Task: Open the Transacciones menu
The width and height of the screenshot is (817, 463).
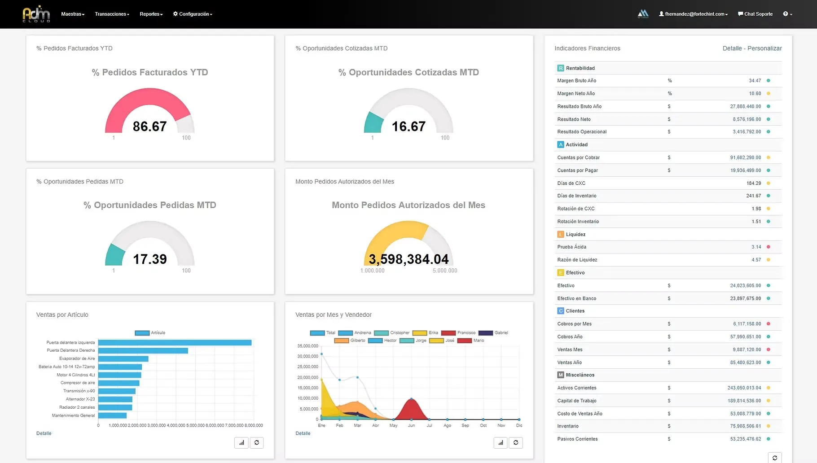Action: [x=111, y=14]
